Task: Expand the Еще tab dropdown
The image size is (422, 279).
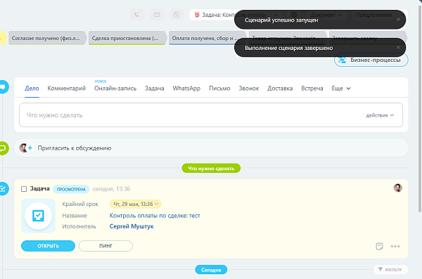Action: (x=341, y=89)
